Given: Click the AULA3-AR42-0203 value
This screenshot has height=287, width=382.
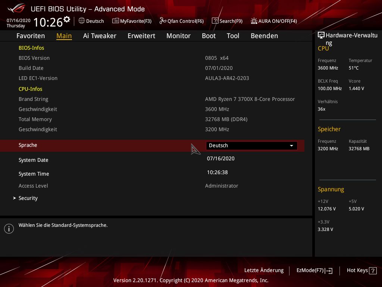Looking at the screenshot, I should tap(227, 78).
